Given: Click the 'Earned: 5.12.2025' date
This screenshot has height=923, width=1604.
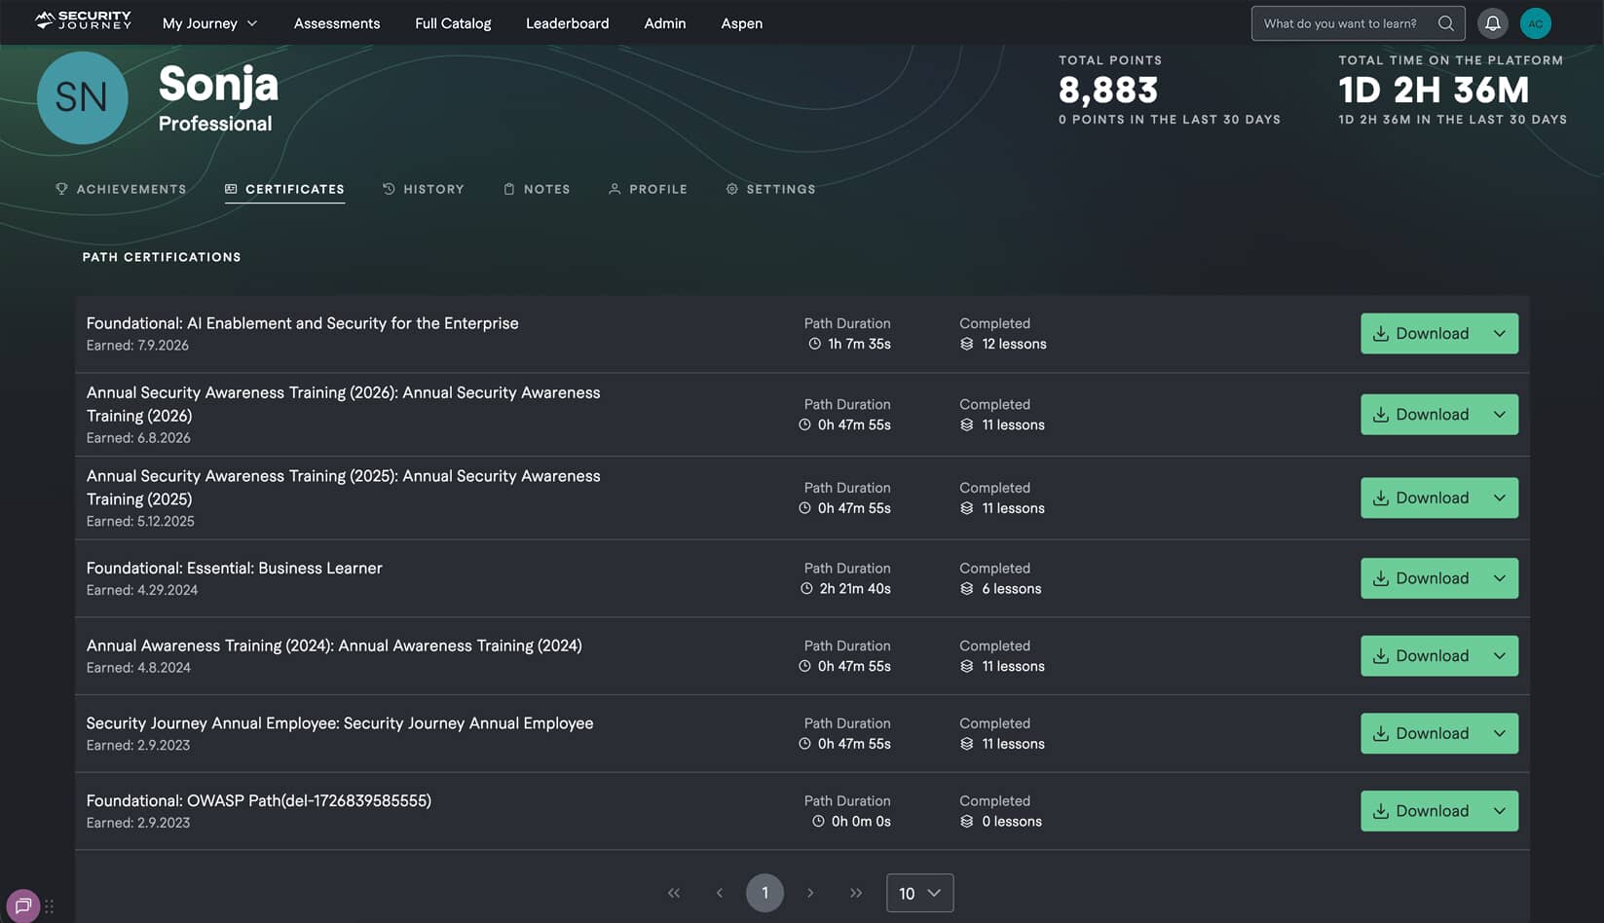Looking at the screenshot, I should (140, 522).
